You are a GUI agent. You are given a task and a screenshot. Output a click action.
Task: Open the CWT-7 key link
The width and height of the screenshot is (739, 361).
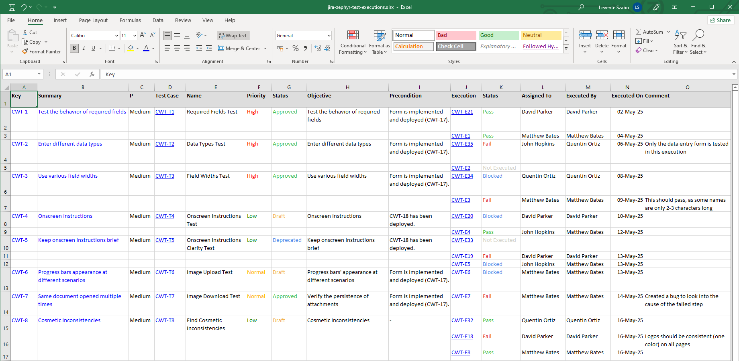click(x=20, y=296)
